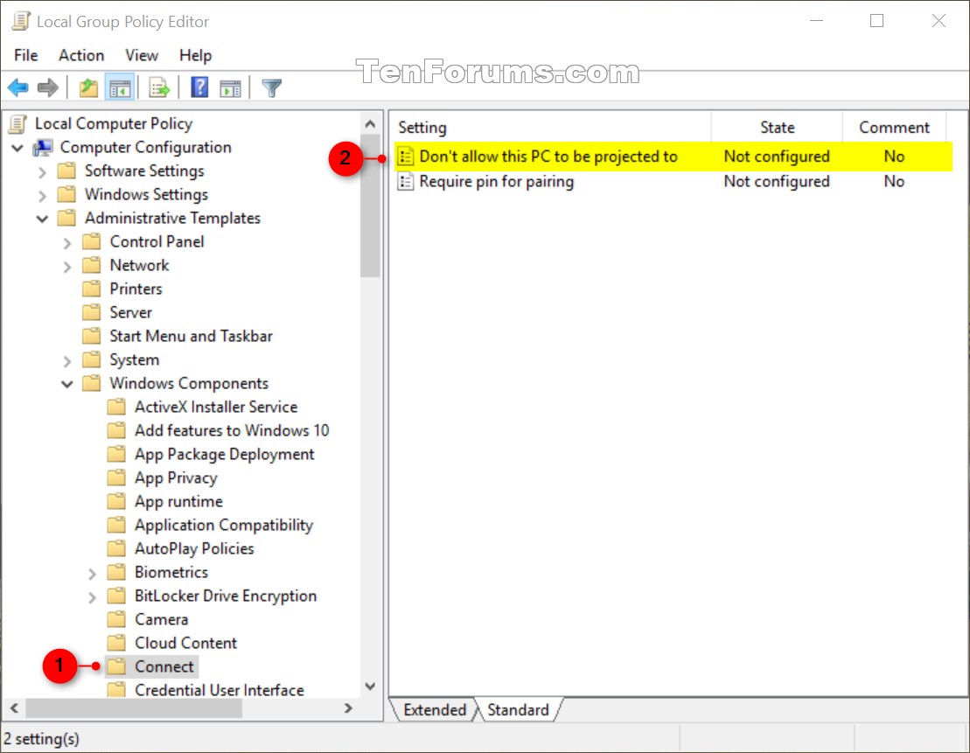Click the Back navigation arrow
The height and width of the screenshot is (753, 970).
pyautogui.click(x=18, y=87)
